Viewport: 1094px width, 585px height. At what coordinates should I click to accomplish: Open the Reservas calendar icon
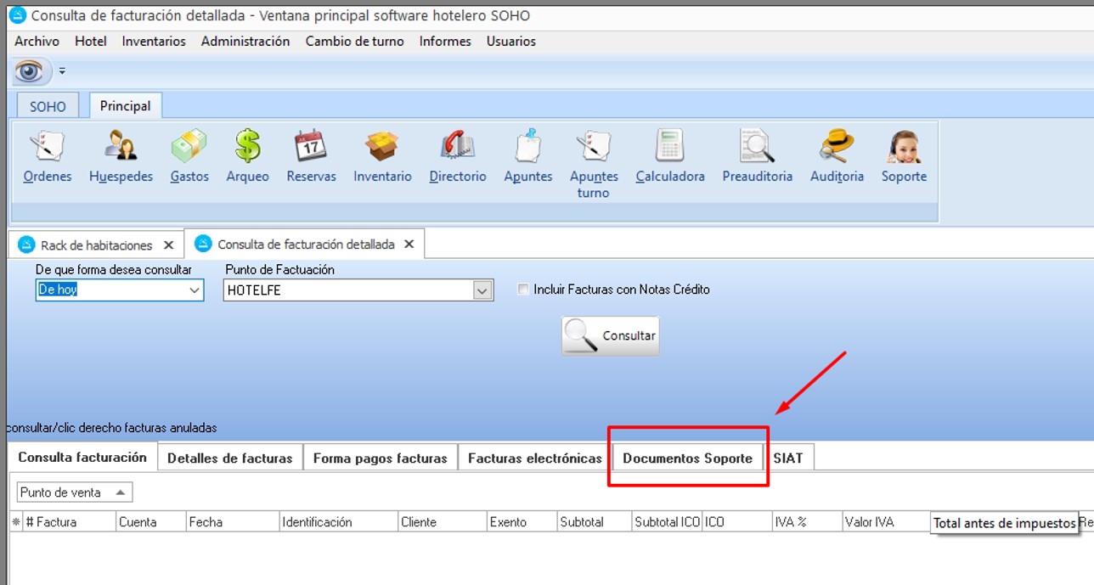pos(311,147)
